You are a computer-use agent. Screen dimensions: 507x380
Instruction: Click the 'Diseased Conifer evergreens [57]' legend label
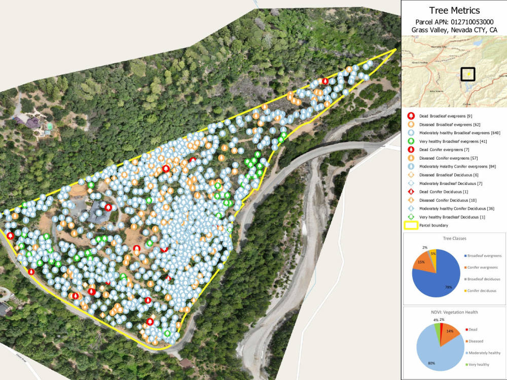449,158
